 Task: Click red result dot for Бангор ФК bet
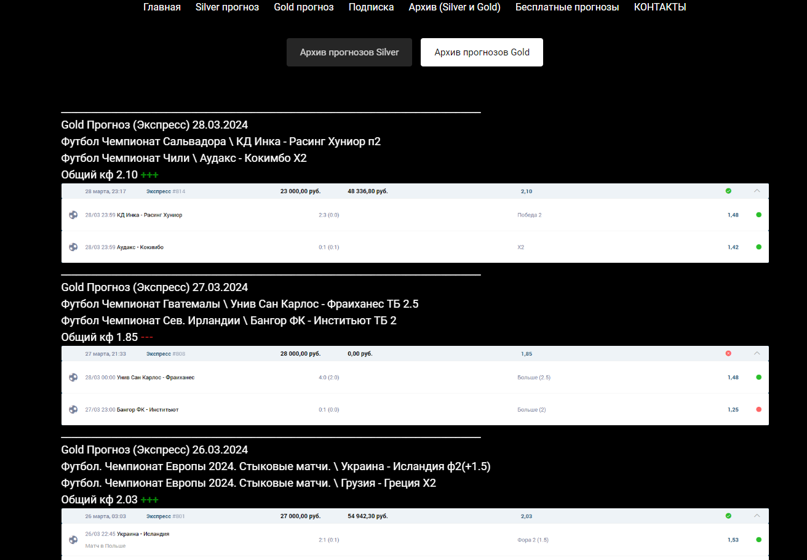[x=758, y=409]
